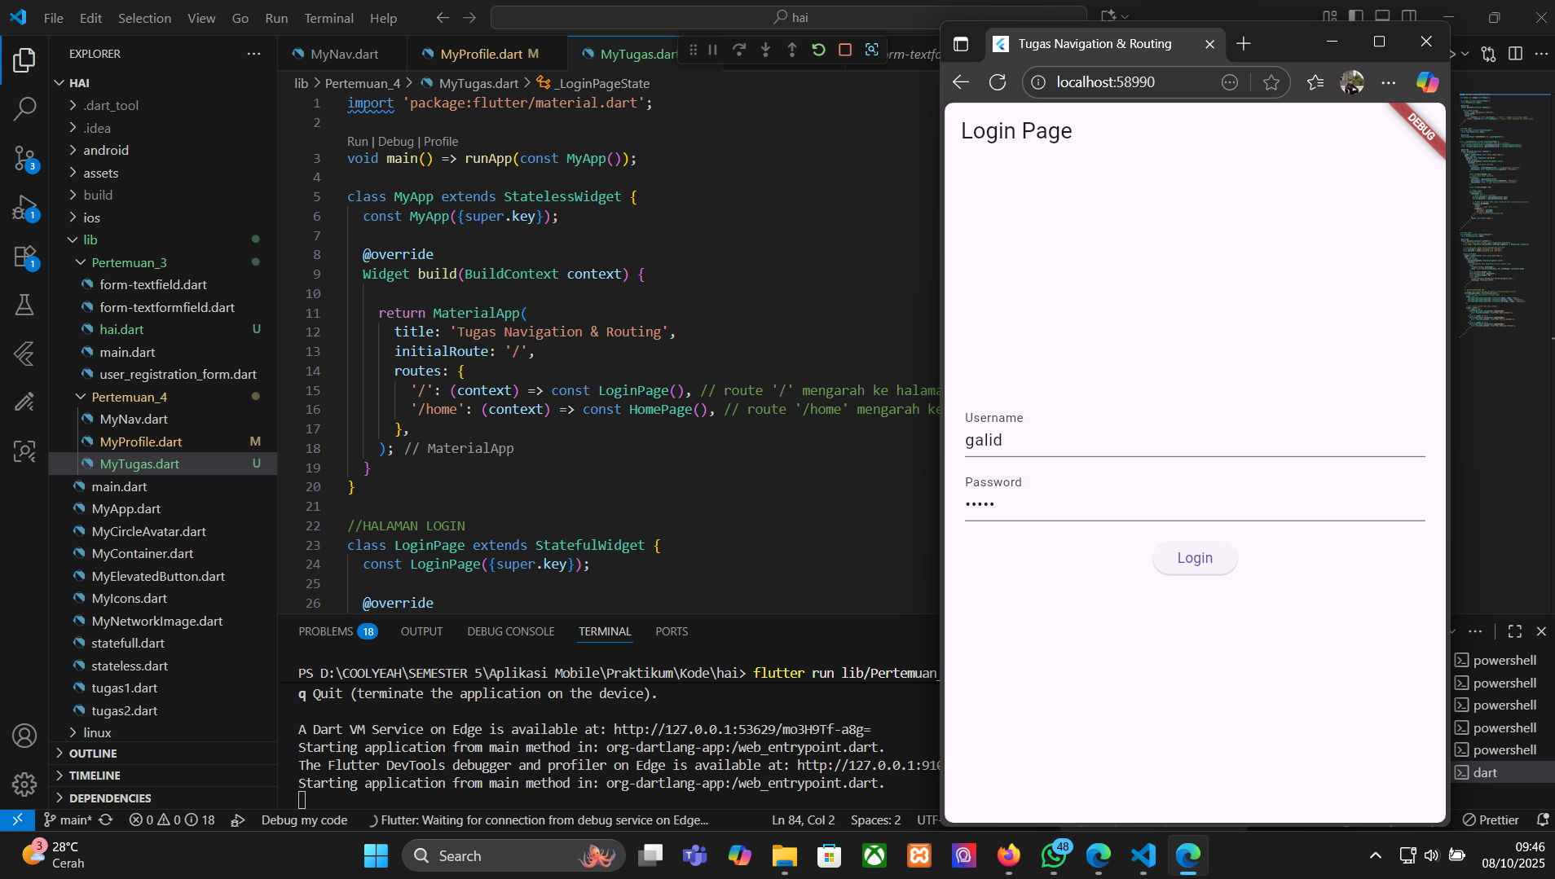Add this page to browser favorites
The image size is (1555, 879).
pyautogui.click(x=1271, y=82)
